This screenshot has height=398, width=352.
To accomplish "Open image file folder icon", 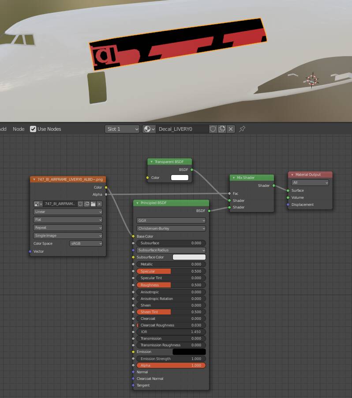I will (x=93, y=204).
